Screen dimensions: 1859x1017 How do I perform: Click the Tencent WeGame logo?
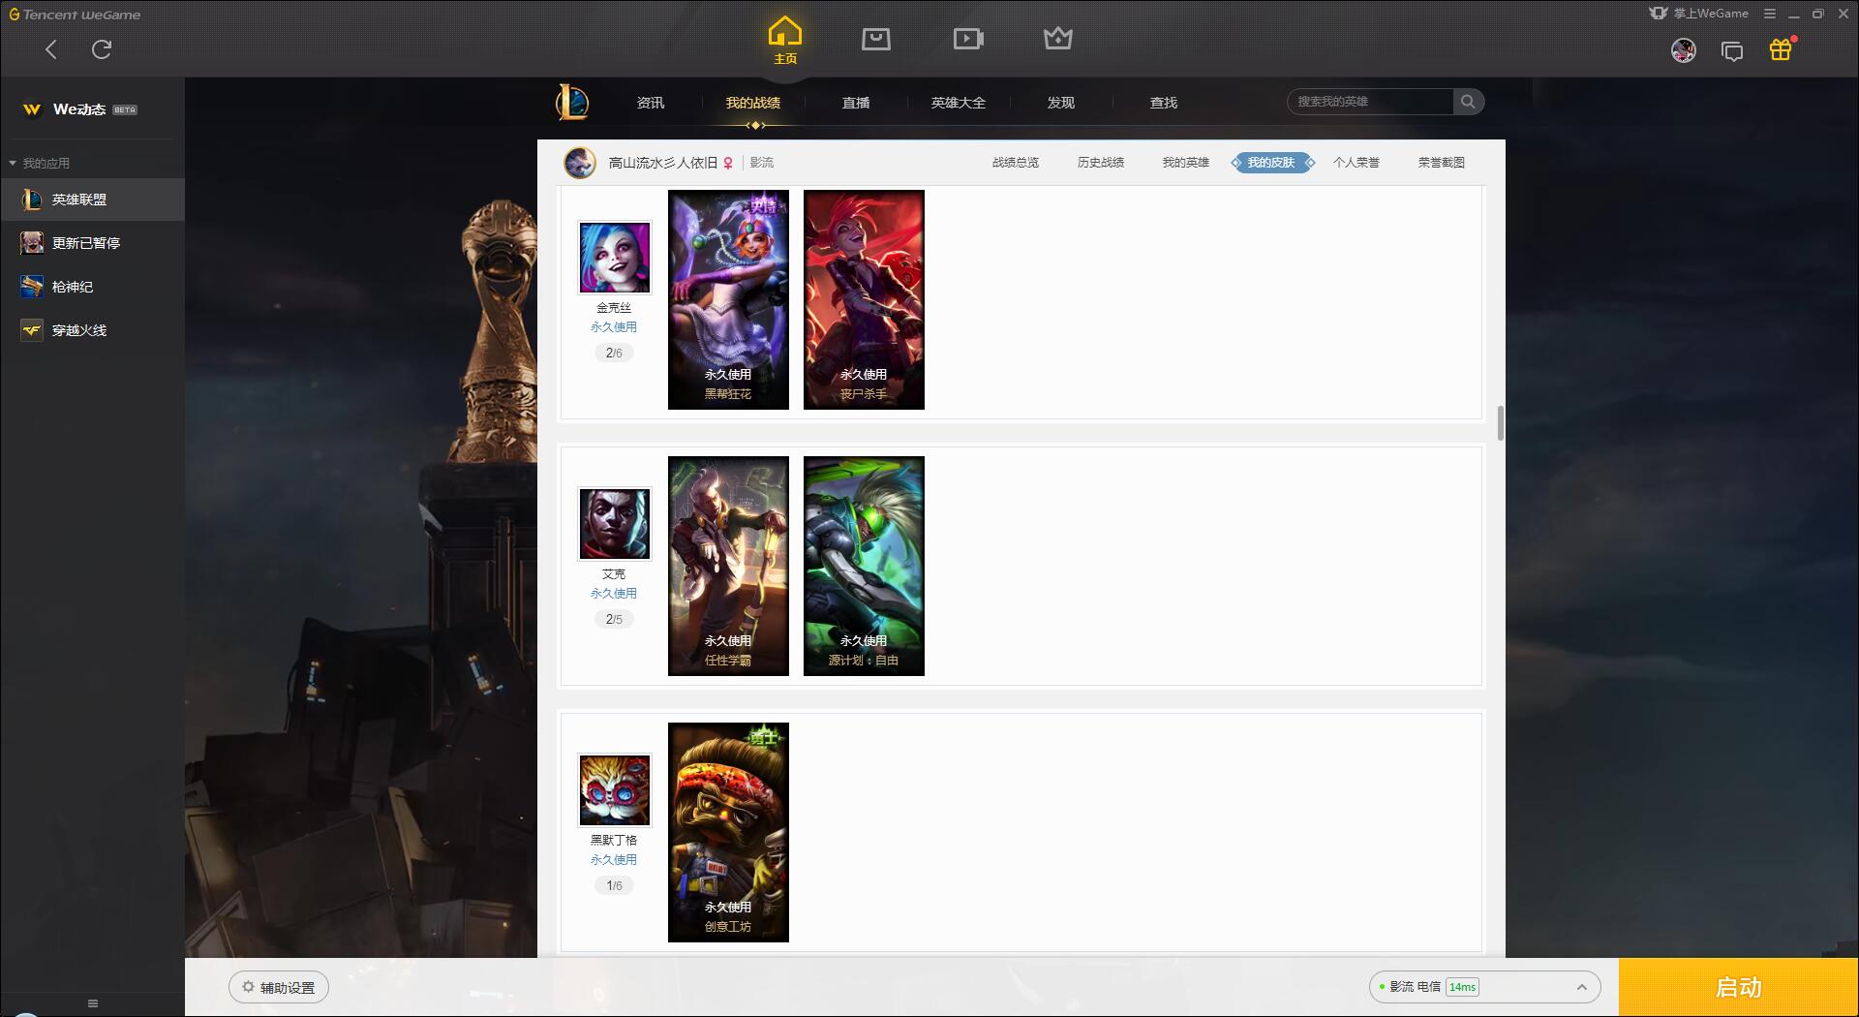click(x=75, y=15)
